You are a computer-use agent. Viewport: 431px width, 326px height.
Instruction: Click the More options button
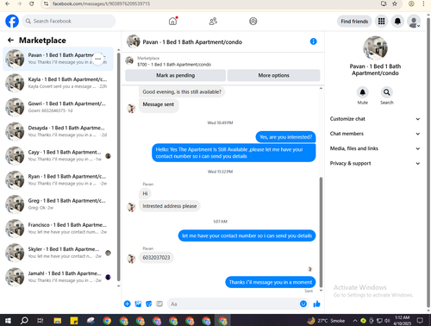click(273, 75)
